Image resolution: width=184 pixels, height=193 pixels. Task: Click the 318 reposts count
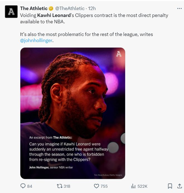[x=67, y=186]
